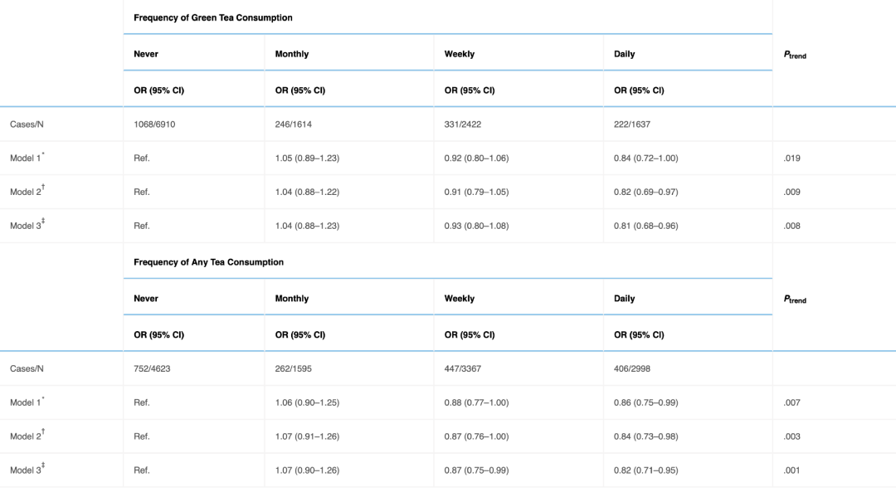Click the dagger footnote on any tea Model 2
This screenshot has width=896, height=492.
(43, 432)
